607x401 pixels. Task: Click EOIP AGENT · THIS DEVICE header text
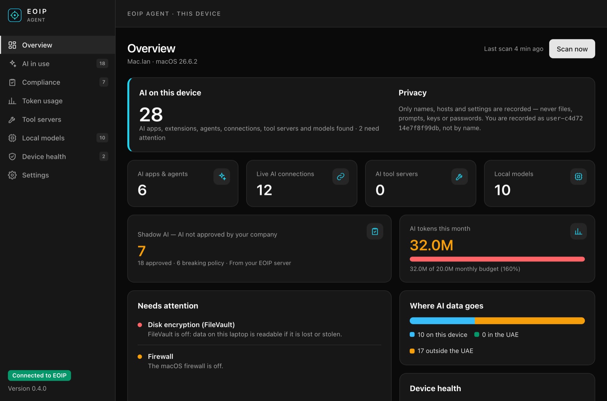pyautogui.click(x=174, y=14)
